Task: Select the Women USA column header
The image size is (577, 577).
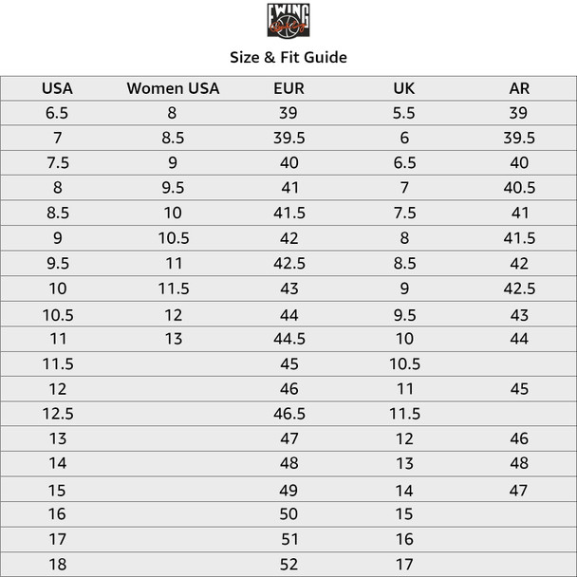Action: pos(173,89)
